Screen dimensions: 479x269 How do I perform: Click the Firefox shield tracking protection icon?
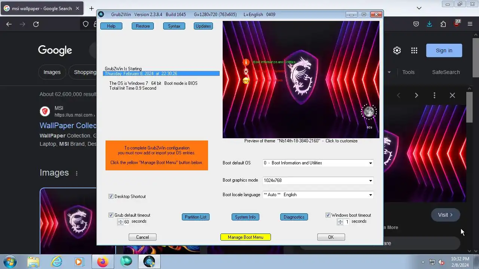click(x=86, y=24)
